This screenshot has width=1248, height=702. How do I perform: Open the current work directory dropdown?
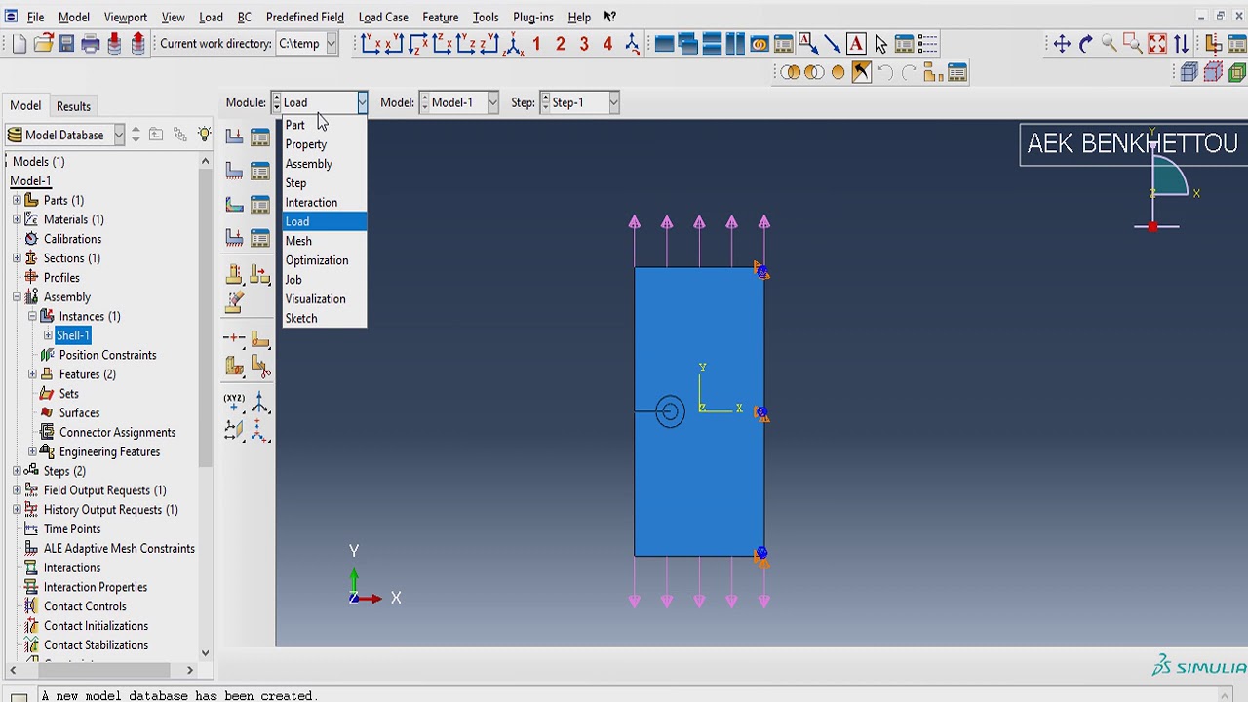pos(331,44)
